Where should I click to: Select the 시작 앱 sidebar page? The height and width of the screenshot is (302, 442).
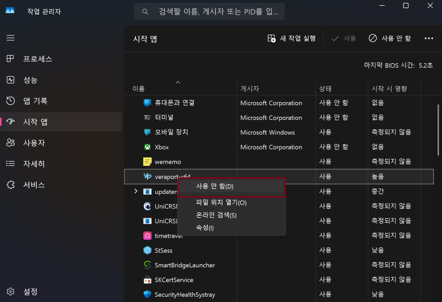[61, 122]
